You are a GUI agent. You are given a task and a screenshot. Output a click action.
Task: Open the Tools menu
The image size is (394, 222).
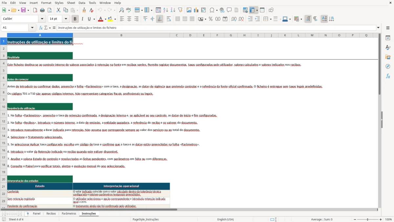tap(92, 3)
